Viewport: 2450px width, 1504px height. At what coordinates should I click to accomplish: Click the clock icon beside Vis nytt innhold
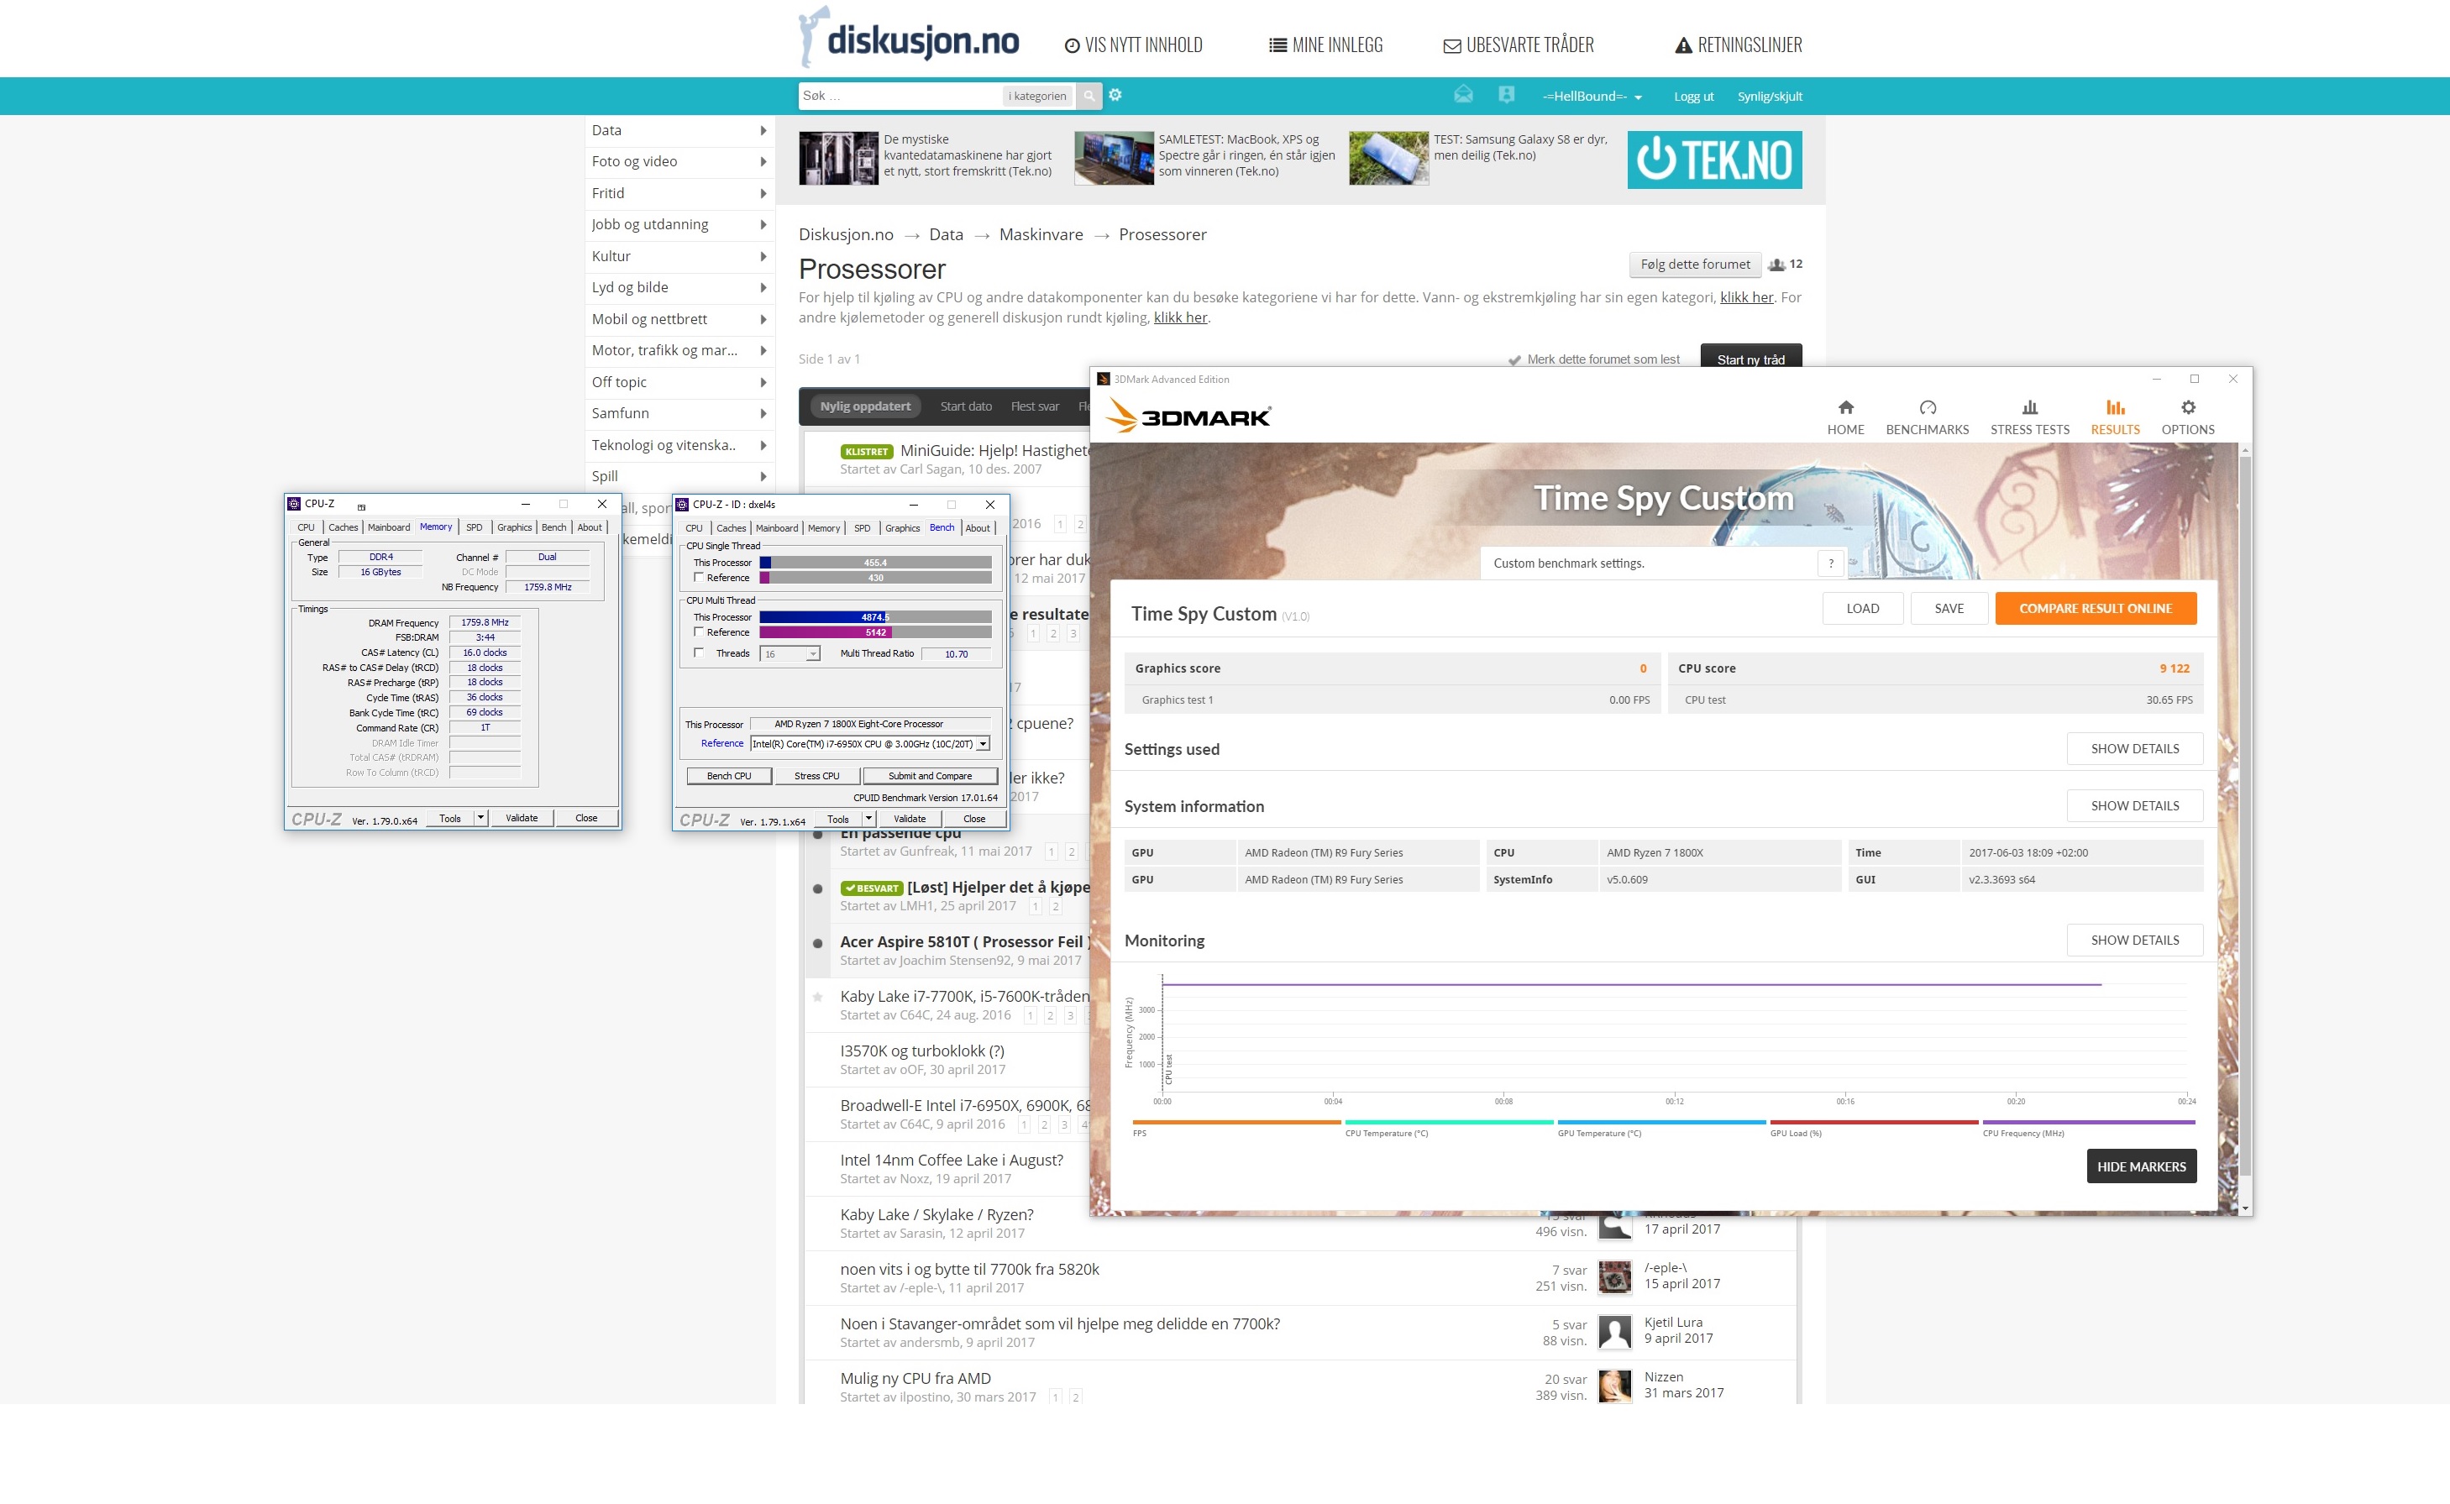click(x=1072, y=45)
